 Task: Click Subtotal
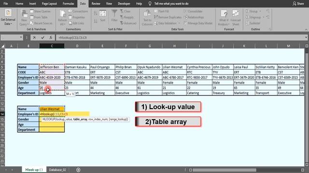click(x=253, y=23)
